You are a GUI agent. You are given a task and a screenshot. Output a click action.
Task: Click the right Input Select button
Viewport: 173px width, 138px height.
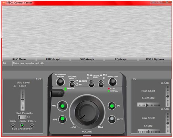101,84
